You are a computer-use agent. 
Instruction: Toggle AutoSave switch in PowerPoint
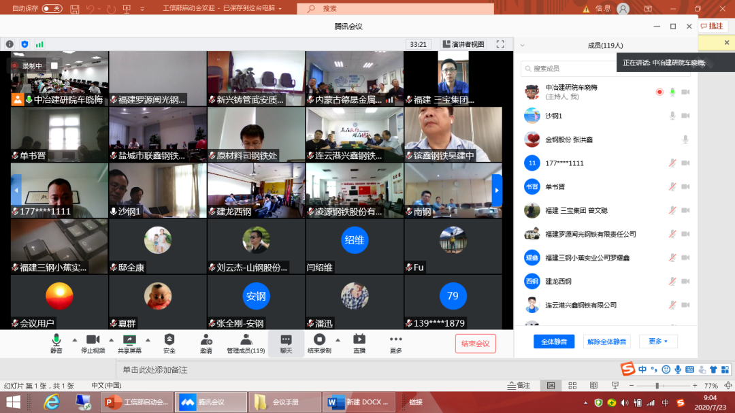tap(52, 8)
